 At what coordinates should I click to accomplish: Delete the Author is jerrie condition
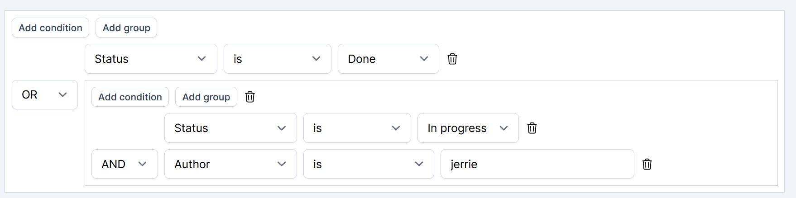[x=647, y=164]
